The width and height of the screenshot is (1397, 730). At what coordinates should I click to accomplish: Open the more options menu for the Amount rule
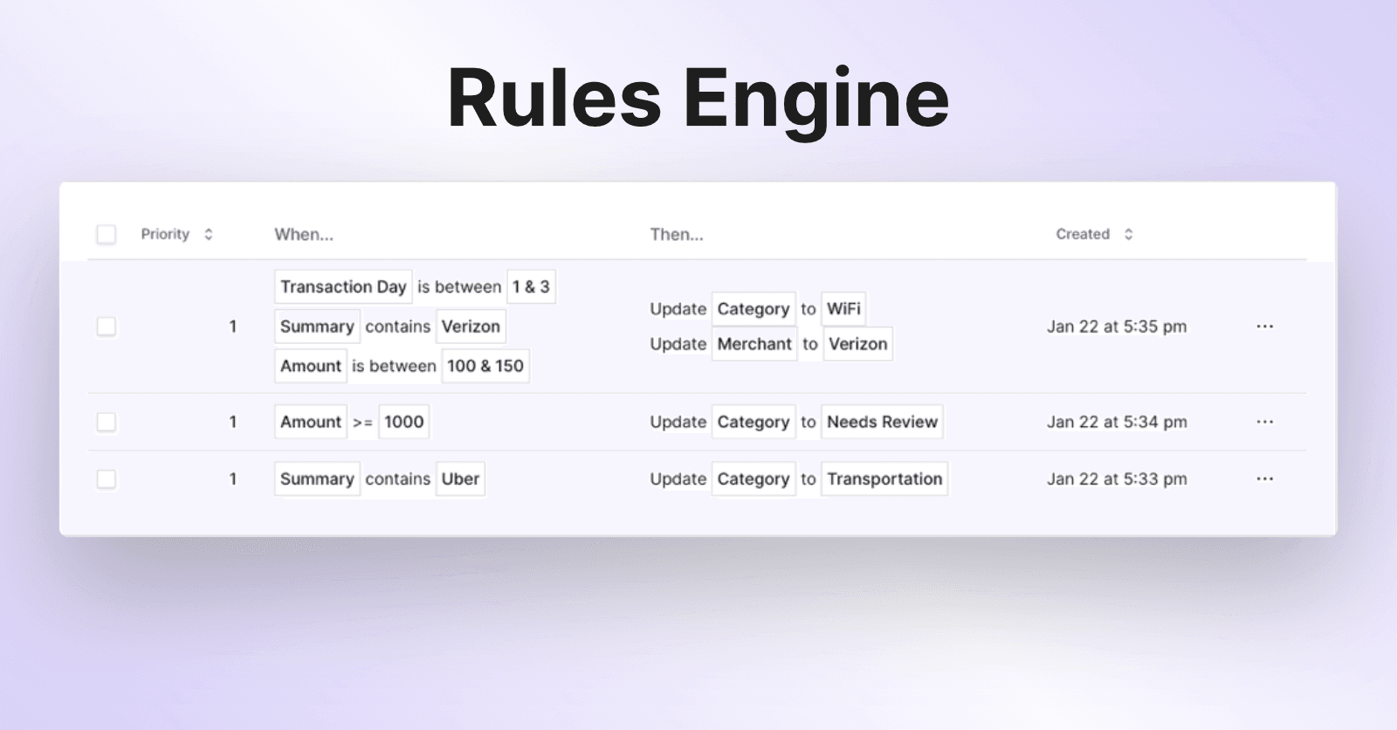[1264, 422]
